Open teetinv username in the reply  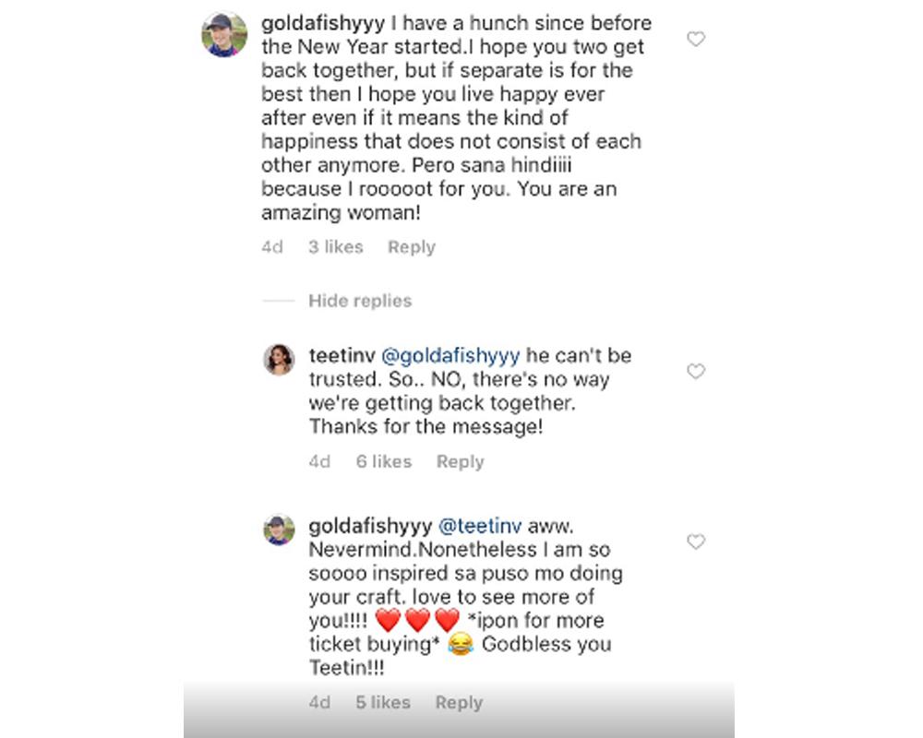pos(342,356)
